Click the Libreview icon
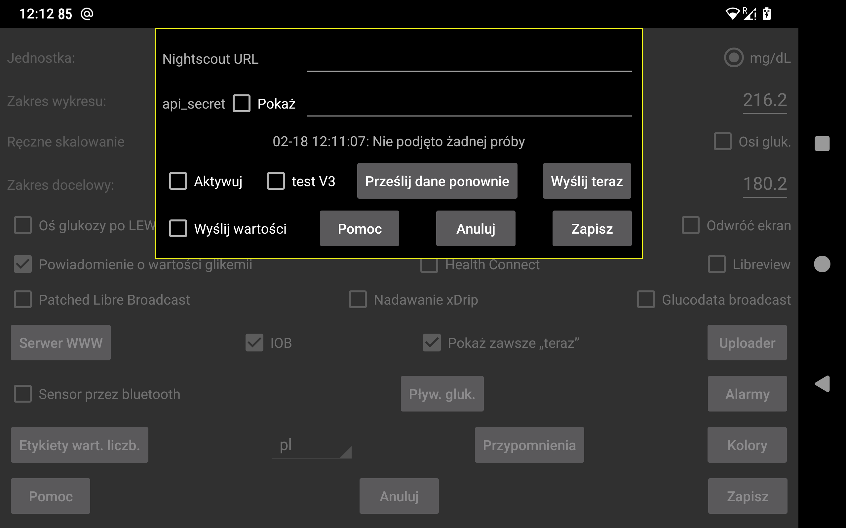 tap(716, 263)
